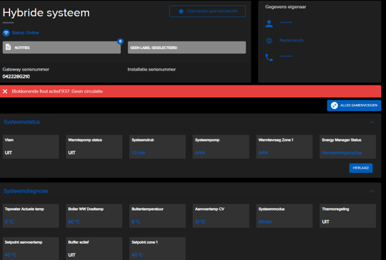Click the Installatie serienummer label
Viewport: 386px width, 260px height.
tap(152, 69)
